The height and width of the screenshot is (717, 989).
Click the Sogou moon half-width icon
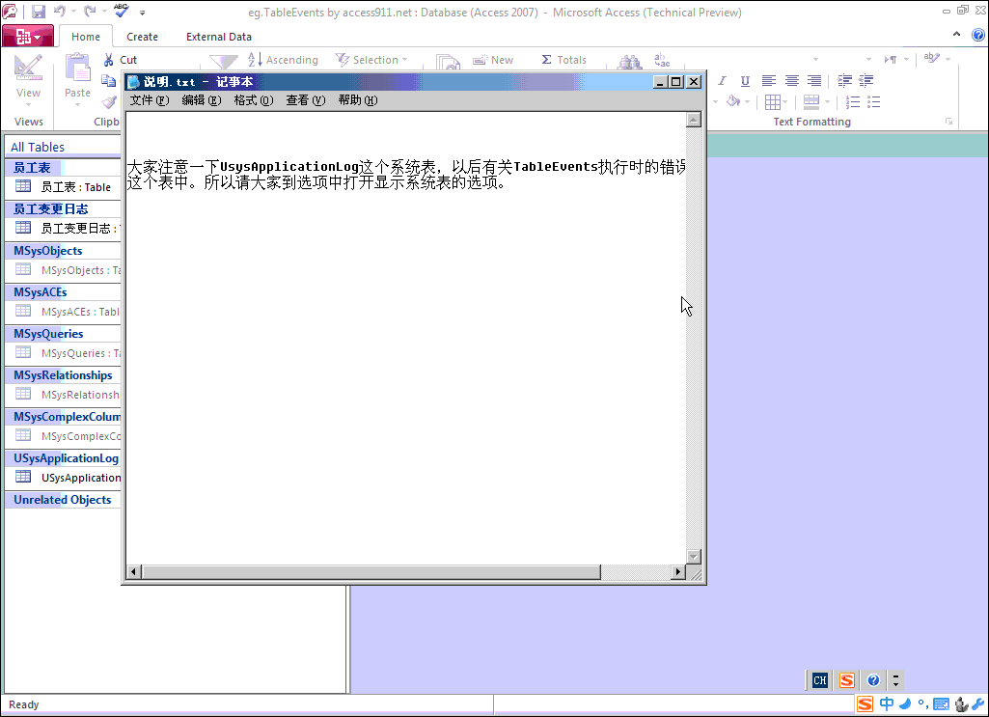pos(905,703)
